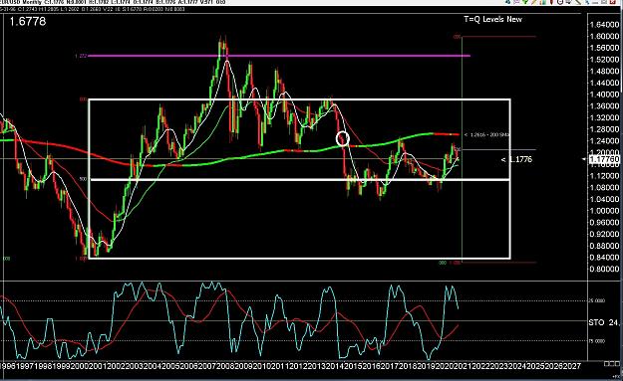Select the large 1.6778 price readout
The height and width of the screenshot is (381, 623).
[x=28, y=21]
